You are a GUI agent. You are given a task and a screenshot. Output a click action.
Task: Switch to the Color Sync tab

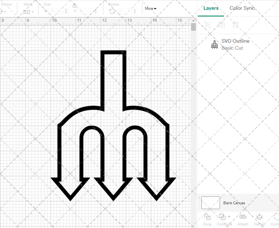point(242,8)
